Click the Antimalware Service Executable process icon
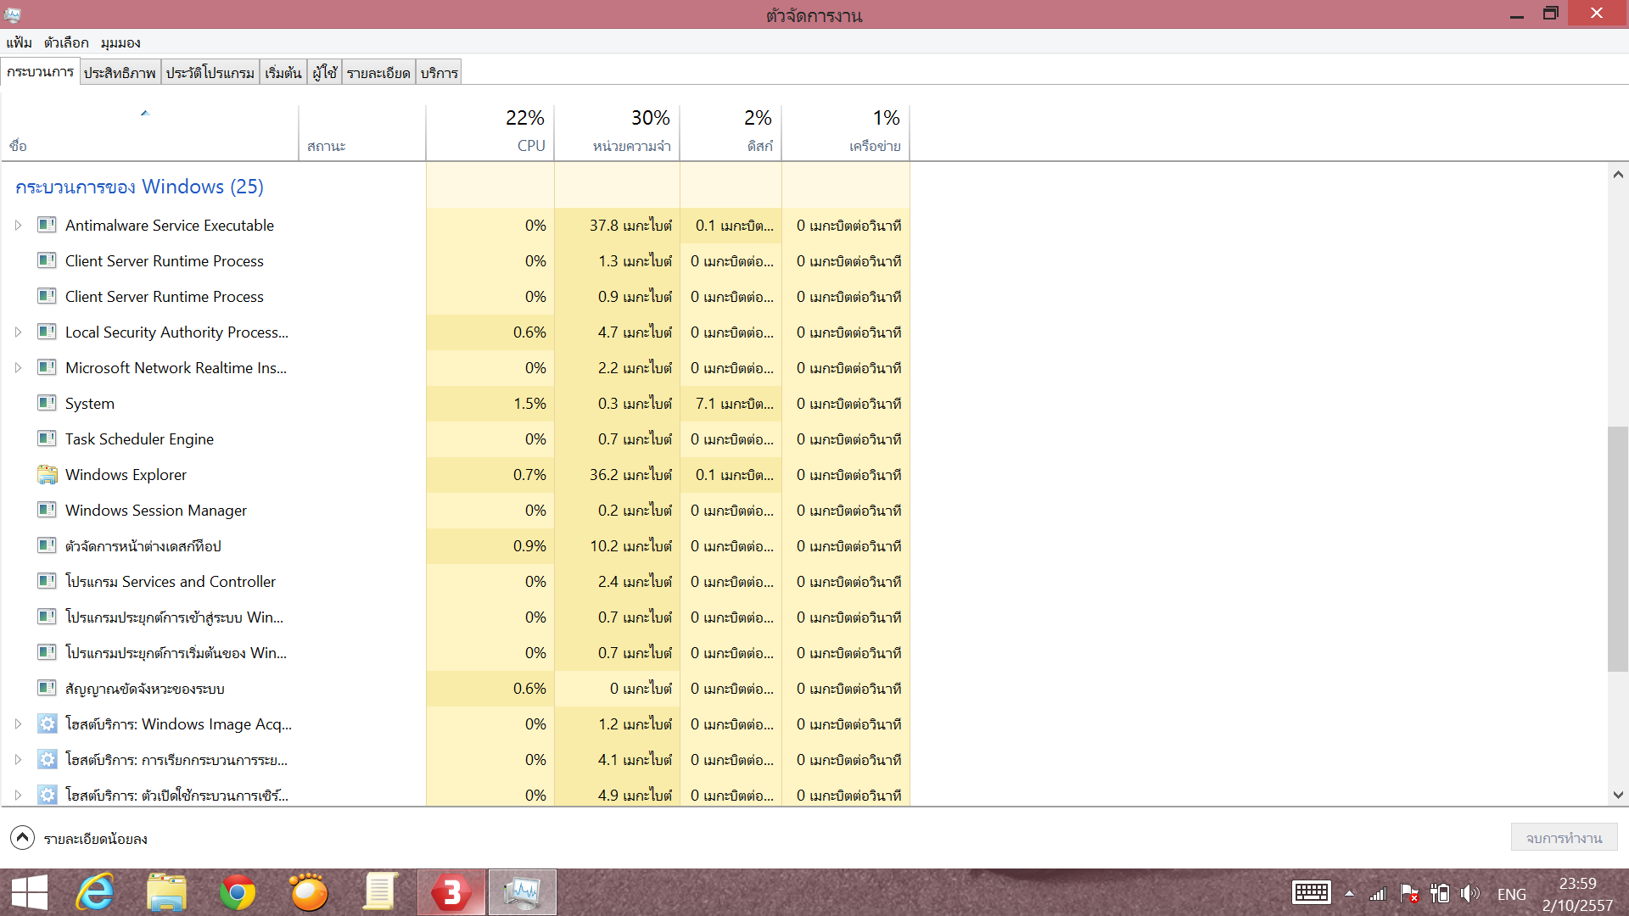Image resolution: width=1629 pixels, height=916 pixels. pos(47,225)
